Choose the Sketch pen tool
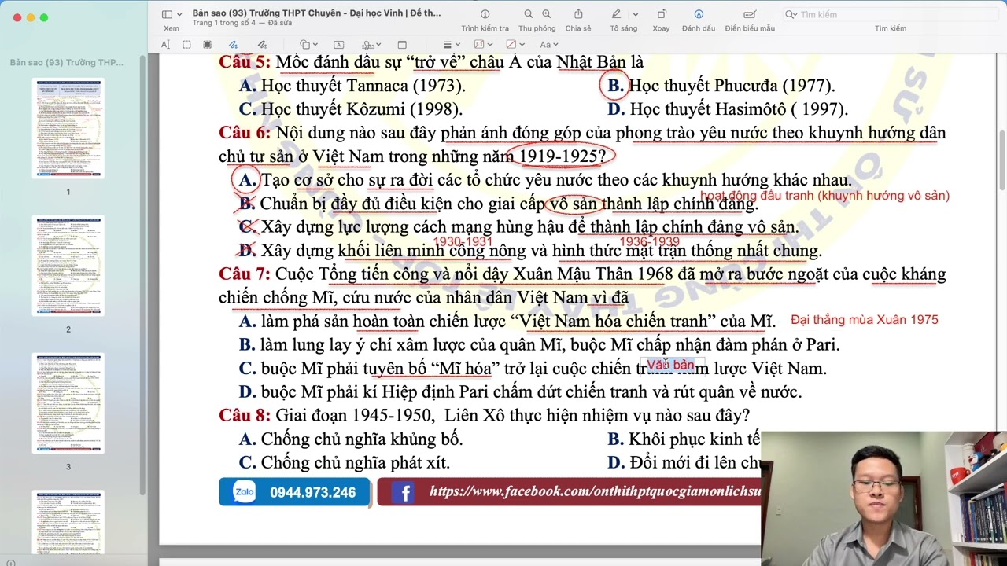The width and height of the screenshot is (1007, 566). click(x=234, y=45)
